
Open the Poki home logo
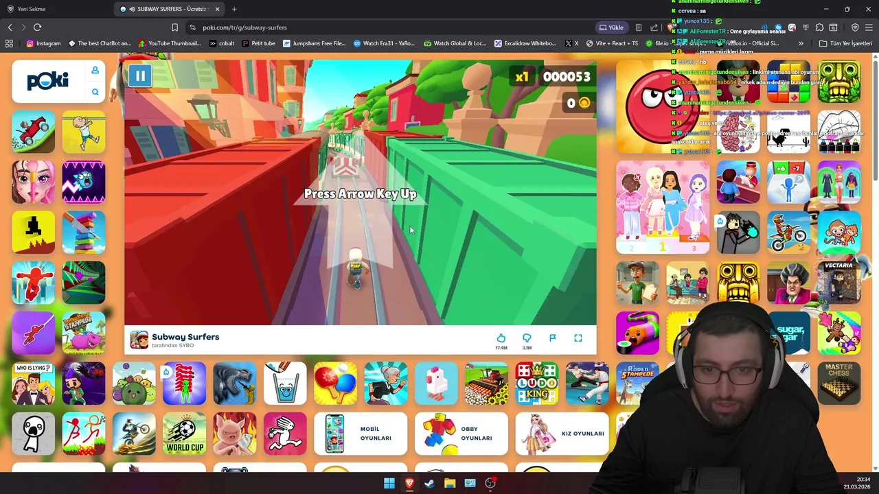point(47,81)
